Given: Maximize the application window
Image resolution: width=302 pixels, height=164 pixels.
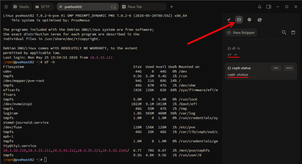Looking at the screenshot, I should tap(287, 7).
